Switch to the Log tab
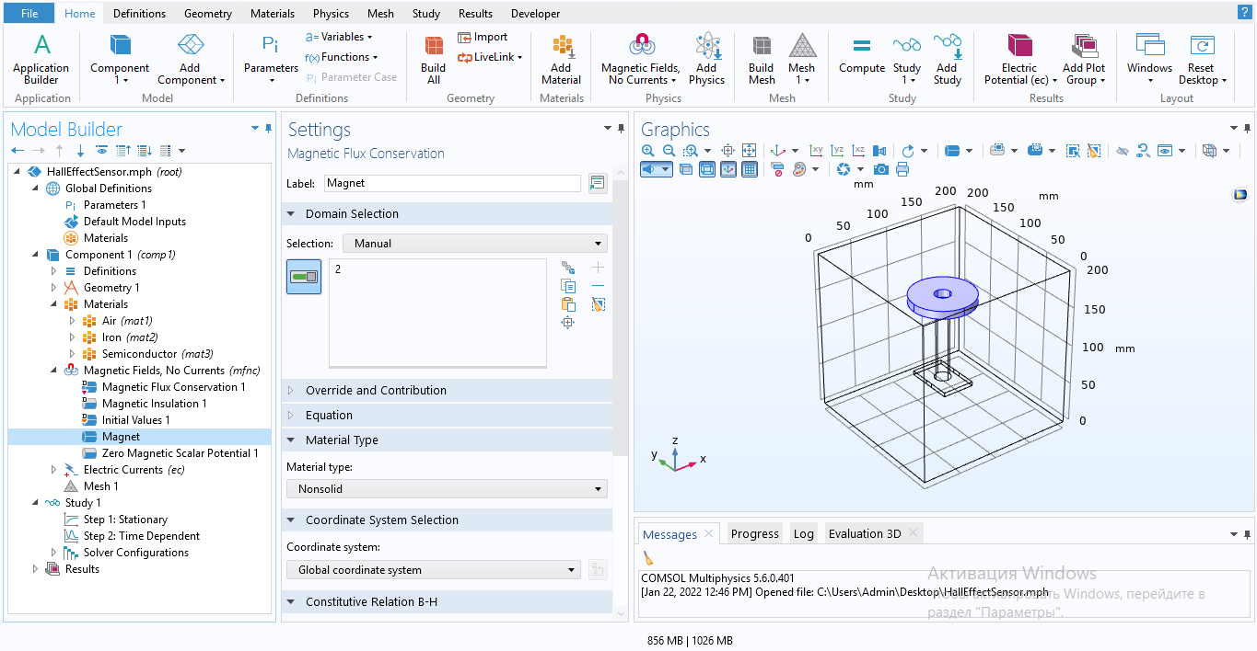Screen dimensions: 1257x651 [x=803, y=534]
